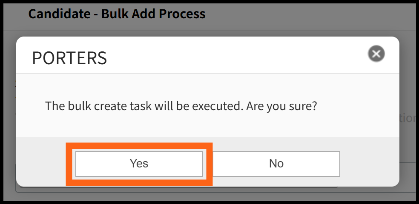Dismiss the confirmation using the round gray X

pyautogui.click(x=376, y=54)
